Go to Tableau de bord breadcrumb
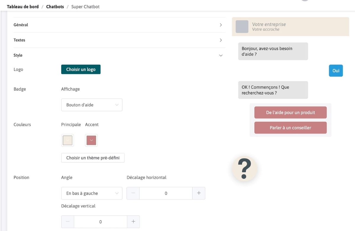355x231 pixels. [21, 7]
